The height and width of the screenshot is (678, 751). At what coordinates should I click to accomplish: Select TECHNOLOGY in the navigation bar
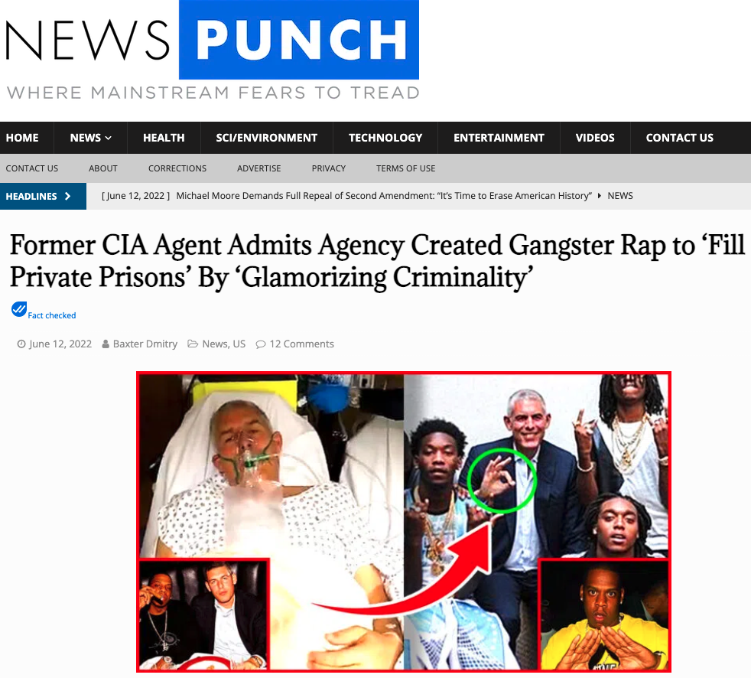coord(385,138)
